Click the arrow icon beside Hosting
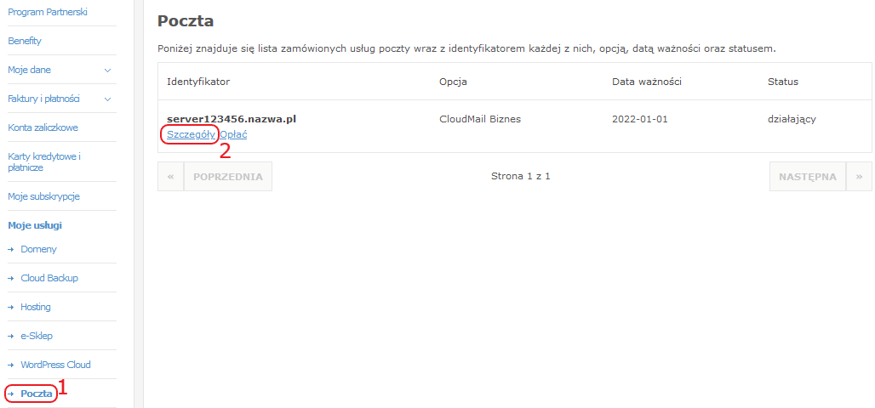This screenshot has width=875, height=408. point(11,307)
